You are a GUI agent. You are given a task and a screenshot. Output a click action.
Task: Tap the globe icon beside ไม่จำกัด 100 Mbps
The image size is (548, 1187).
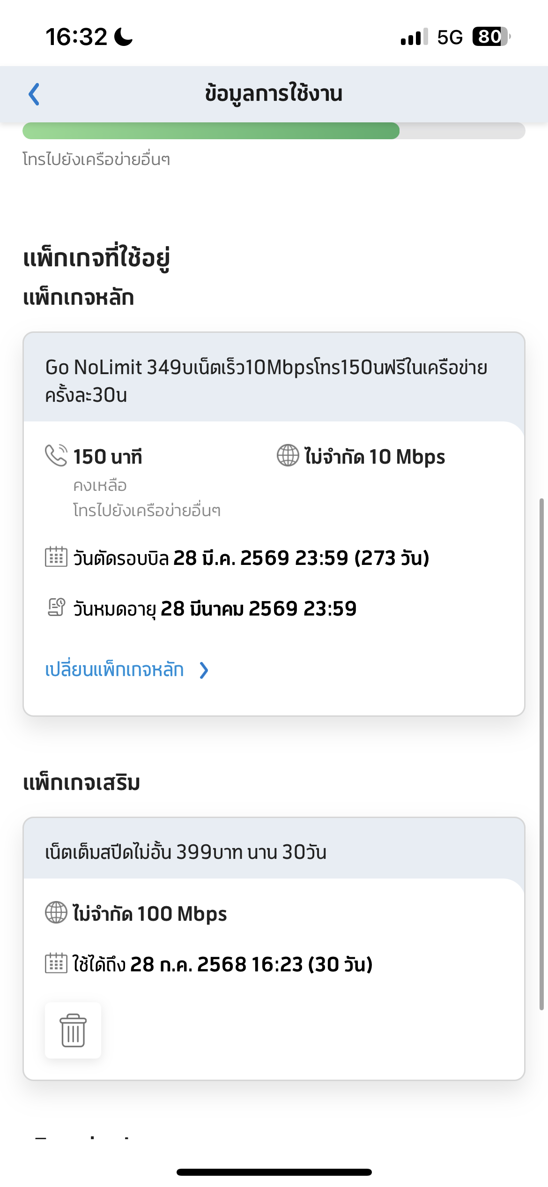click(x=56, y=912)
